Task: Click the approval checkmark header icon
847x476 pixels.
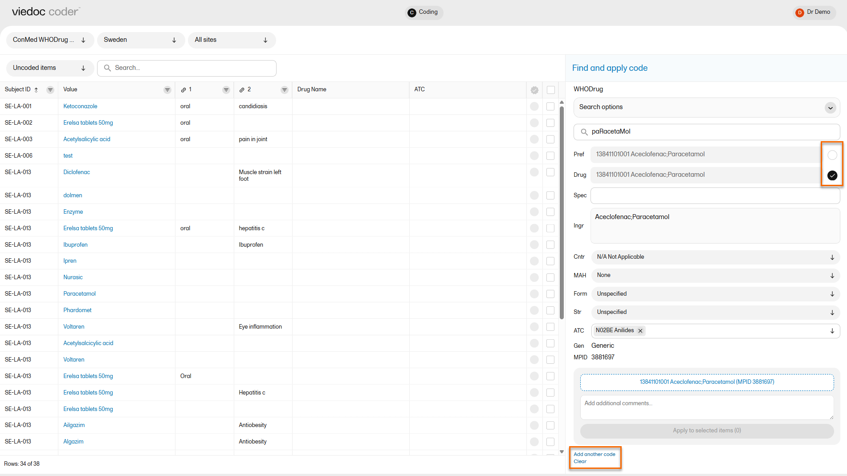Action: point(534,90)
